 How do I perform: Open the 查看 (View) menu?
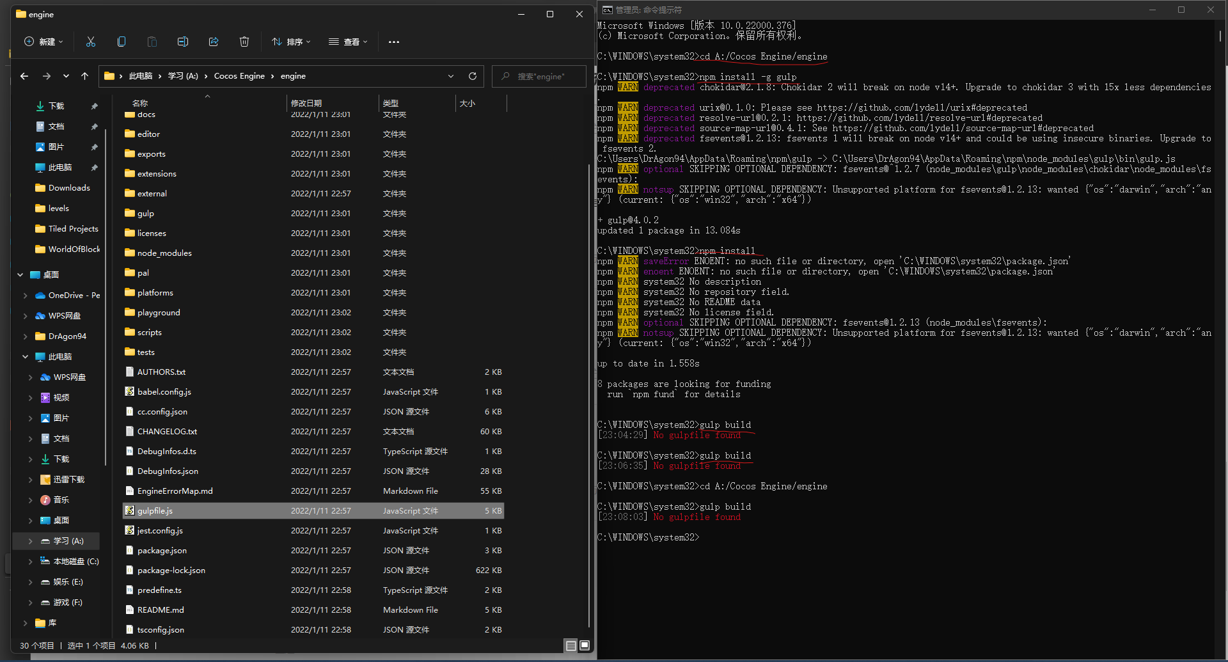coord(348,42)
